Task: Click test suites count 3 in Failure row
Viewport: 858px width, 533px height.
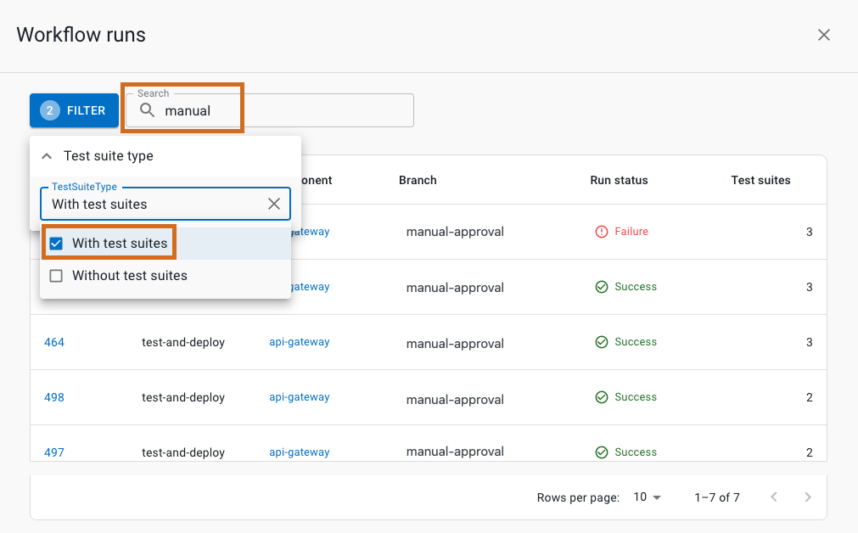Action: (x=810, y=232)
